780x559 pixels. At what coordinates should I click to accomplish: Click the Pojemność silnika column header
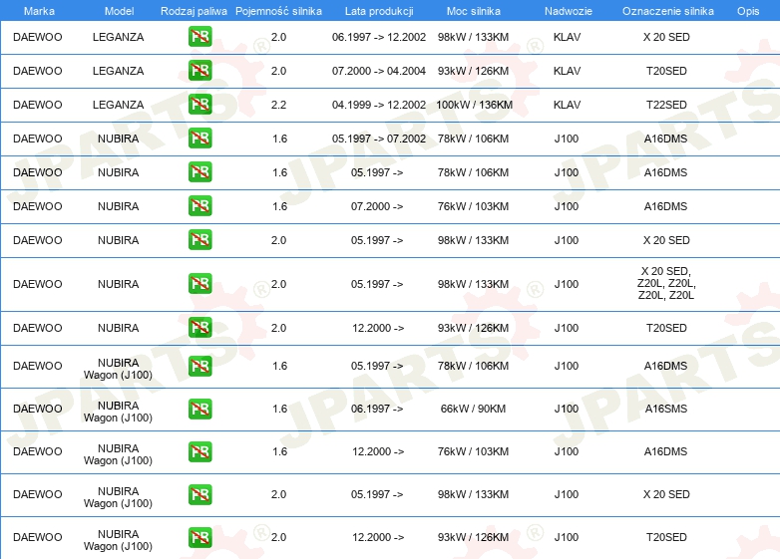(x=278, y=10)
